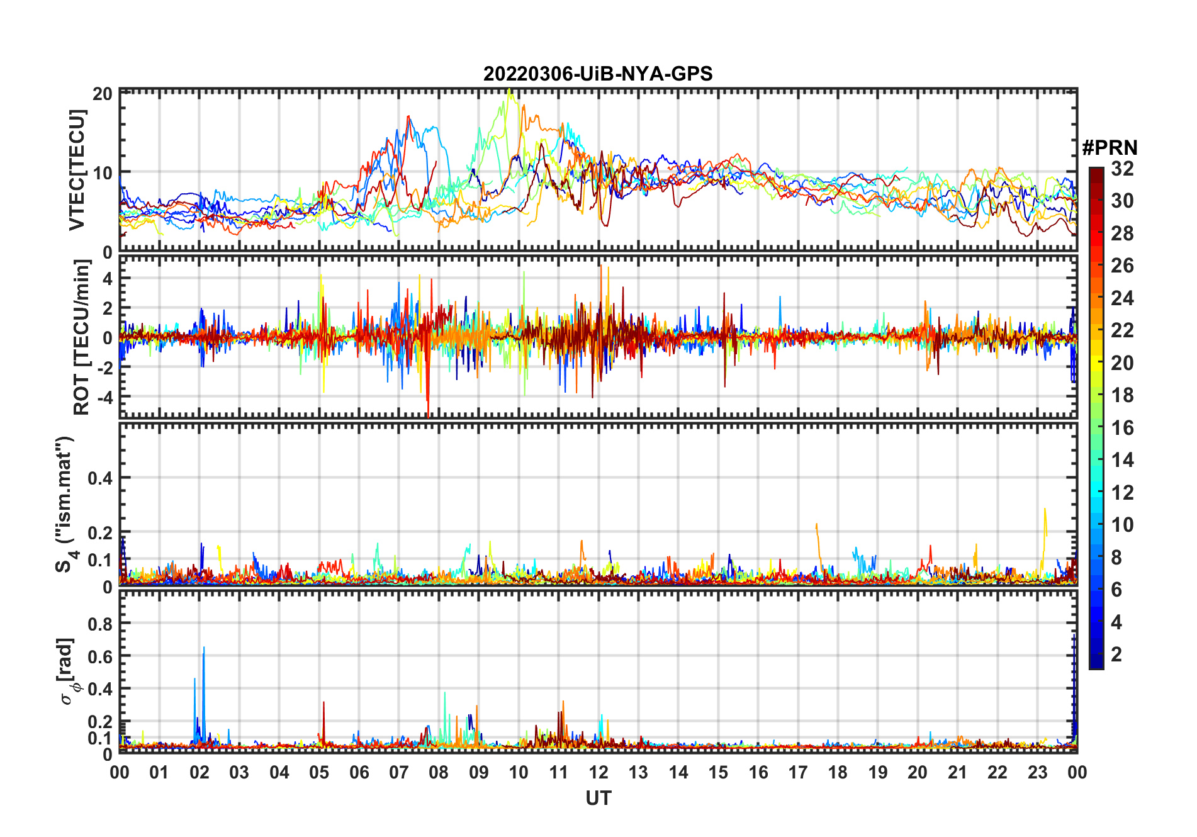Click the colorbar tick label 32
The image size is (1197, 837).
pyautogui.click(x=1122, y=169)
